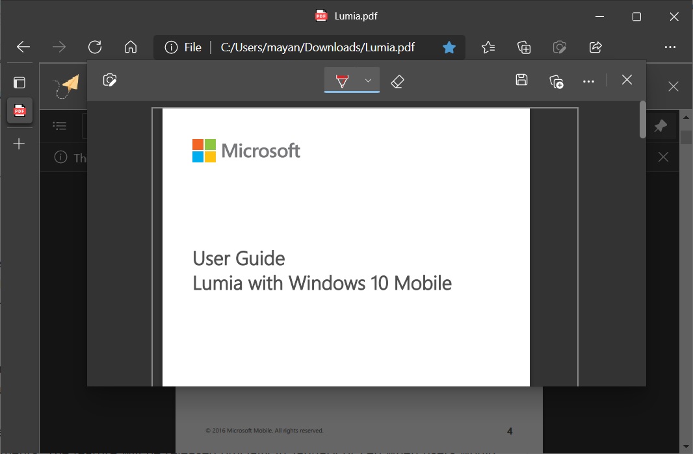Add a new tab with plus icon

coord(19,144)
